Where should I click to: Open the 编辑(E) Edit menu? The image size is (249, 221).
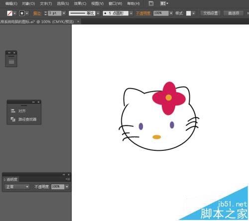click(11, 3)
